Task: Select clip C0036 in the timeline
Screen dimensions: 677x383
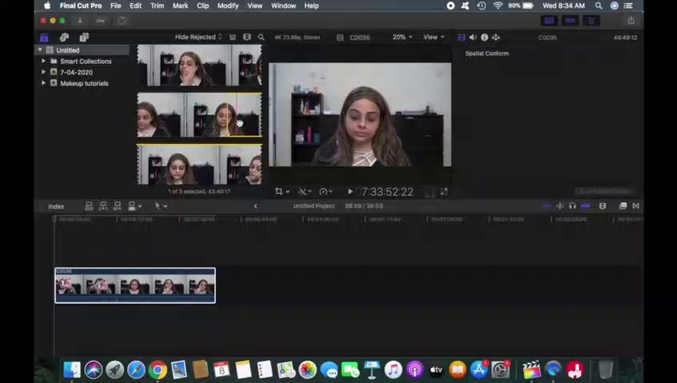Action: pyautogui.click(x=135, y=286)
